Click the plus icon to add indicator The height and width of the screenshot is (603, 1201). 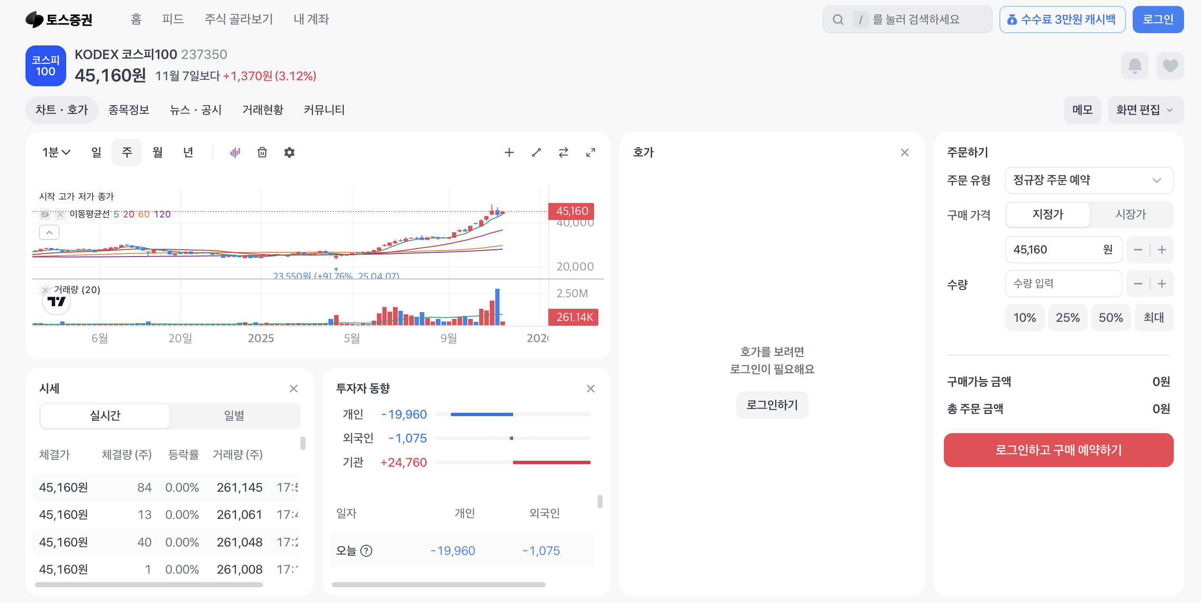[509, 152]
